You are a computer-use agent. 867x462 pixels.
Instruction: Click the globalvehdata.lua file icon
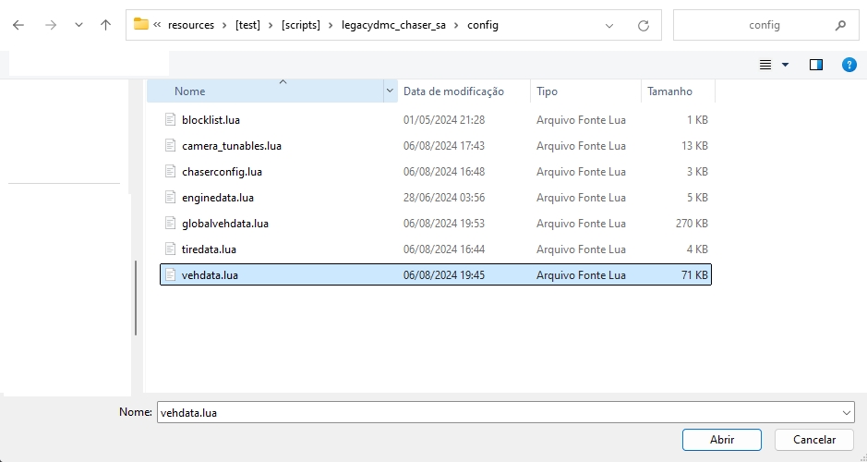pos(170,224)
